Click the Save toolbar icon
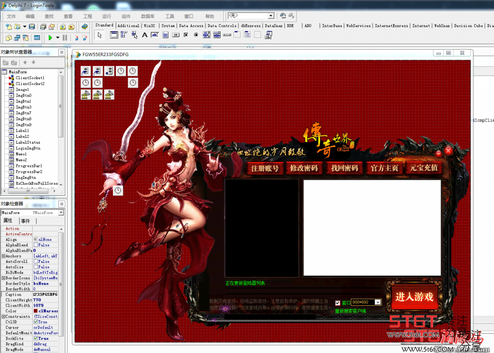 click(x=32, y=27)
